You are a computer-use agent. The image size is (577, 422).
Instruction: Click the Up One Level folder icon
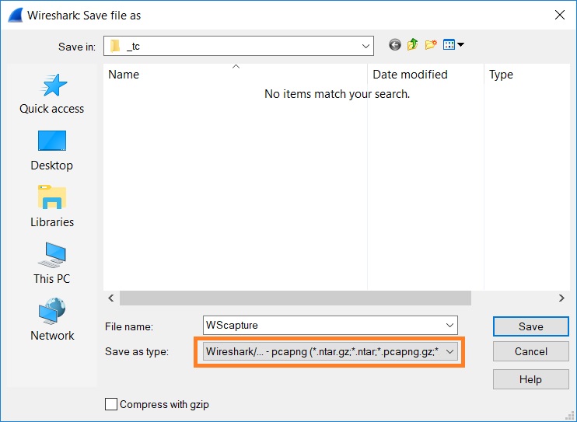412,45
